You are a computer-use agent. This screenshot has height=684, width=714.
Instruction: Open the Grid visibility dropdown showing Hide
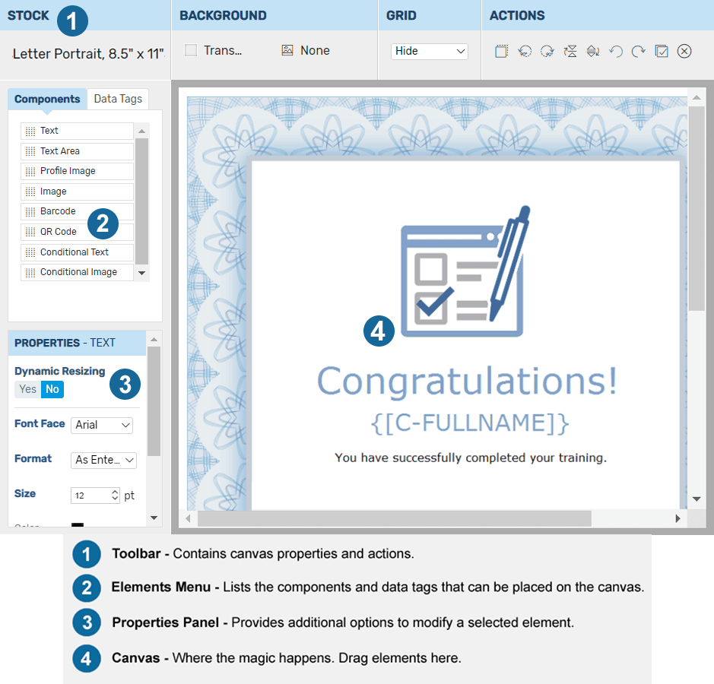pyautogui.click(x=429, y=51)
